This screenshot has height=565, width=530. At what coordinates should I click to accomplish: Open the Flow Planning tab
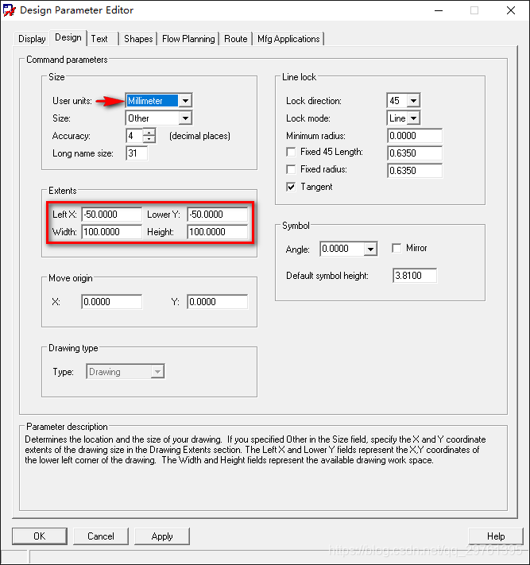(188, 39)
